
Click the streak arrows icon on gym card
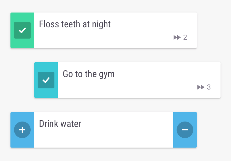click(x=201, y=87)
